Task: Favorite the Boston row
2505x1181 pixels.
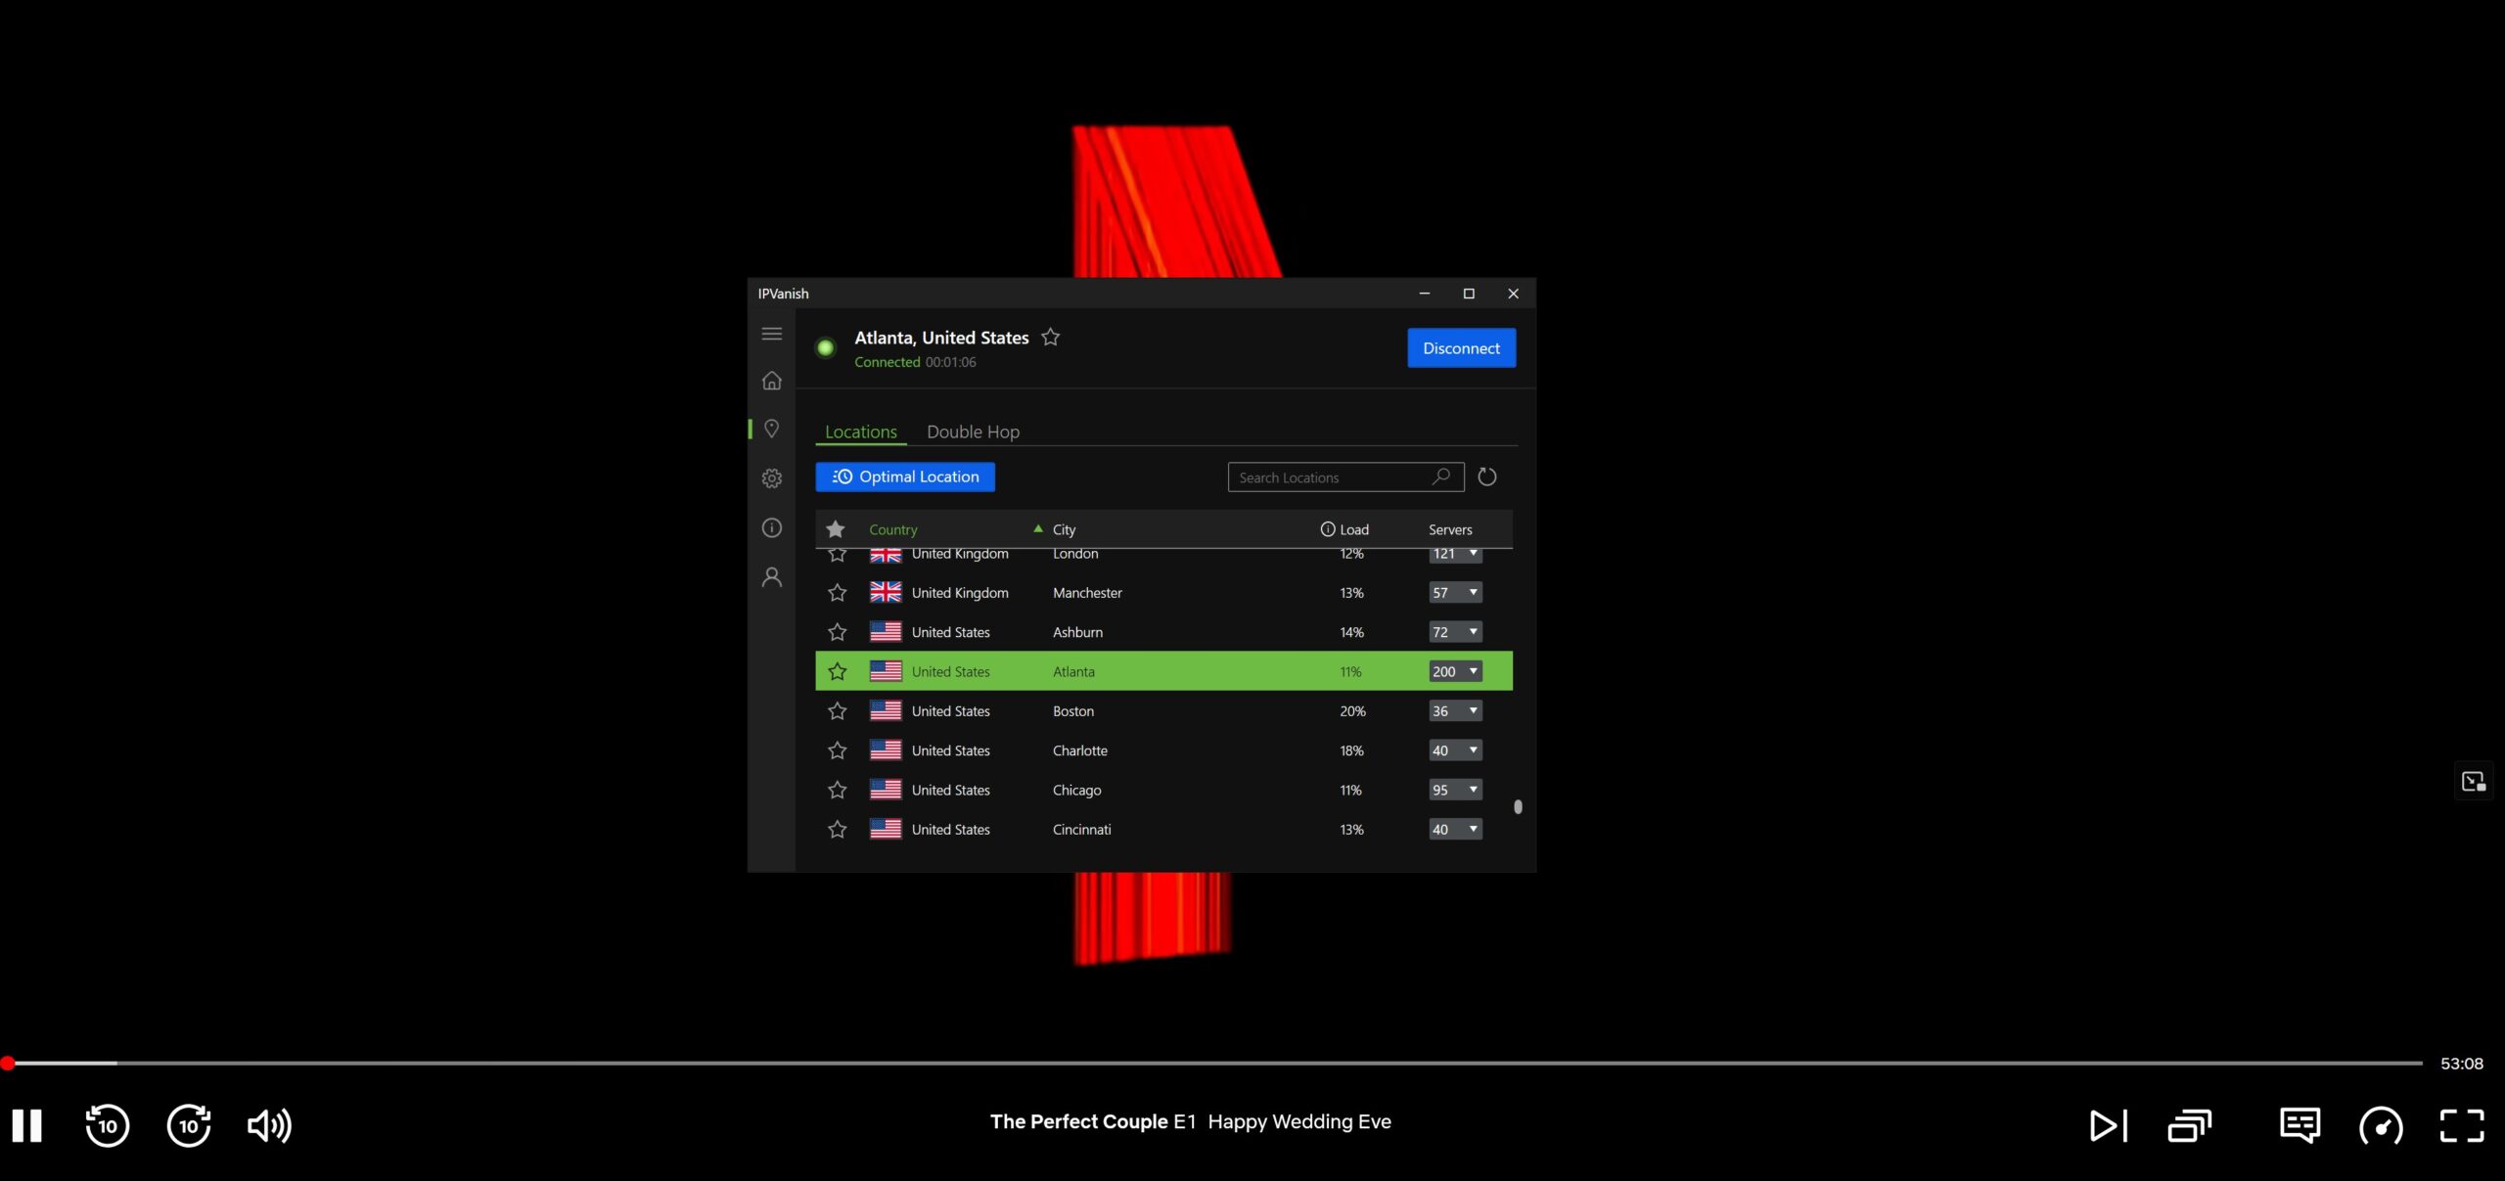Action: pos(837,711)
